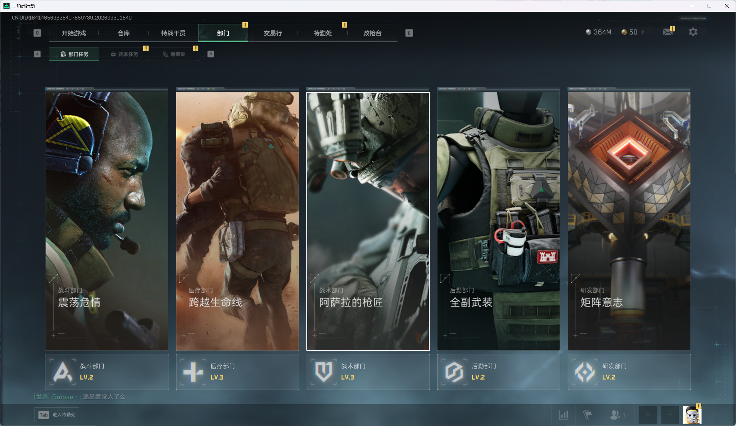The width and height of the screenshot is (736, 426).
Task: Open the statistics bar chart icon
Action: [x=563, y=415]
